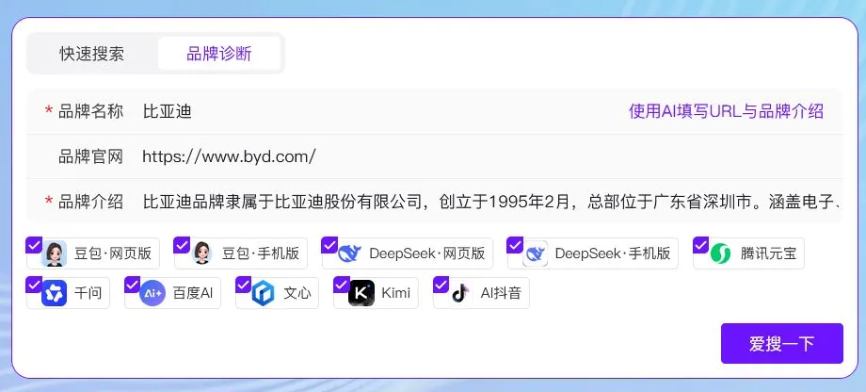Uncheck the 豆包·网页版 checkbox
The width and height of the screenshot is (866, 392).
click(34, 245)
